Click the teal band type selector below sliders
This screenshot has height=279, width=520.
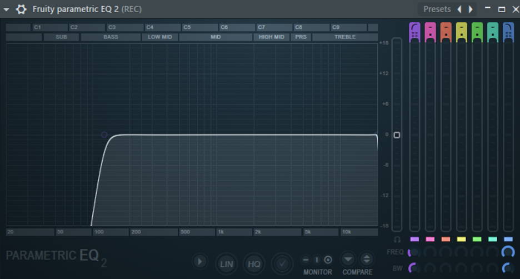[492, 239]
